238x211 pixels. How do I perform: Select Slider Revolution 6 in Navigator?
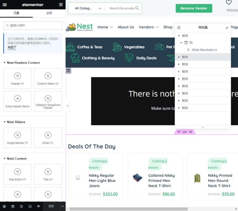click(x=204, y=50)
